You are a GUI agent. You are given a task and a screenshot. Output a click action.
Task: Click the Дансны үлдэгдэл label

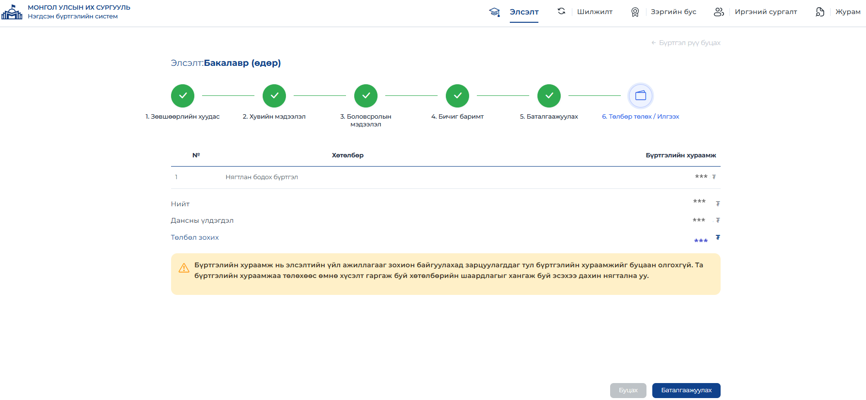coord(202,221)
